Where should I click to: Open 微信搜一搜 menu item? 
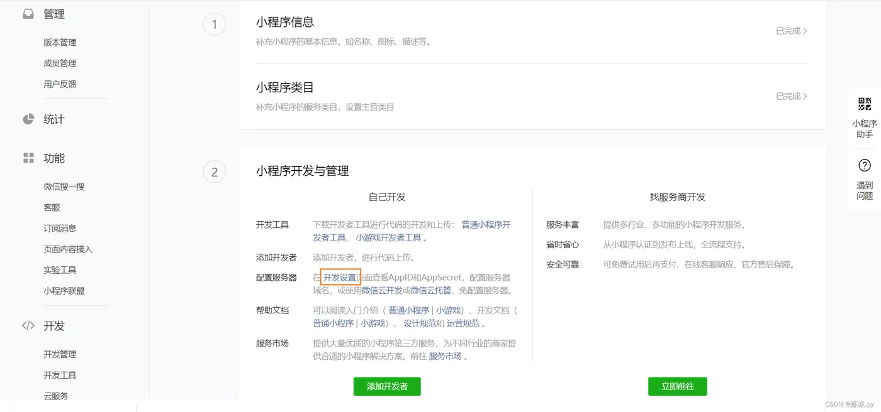tap(64, 187)
